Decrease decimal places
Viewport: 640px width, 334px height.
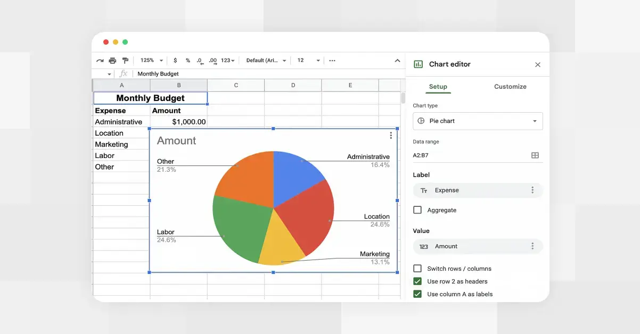coord(200,60)
